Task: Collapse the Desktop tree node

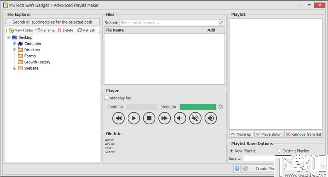Action: pyautogui.click(x=9, y=37)
